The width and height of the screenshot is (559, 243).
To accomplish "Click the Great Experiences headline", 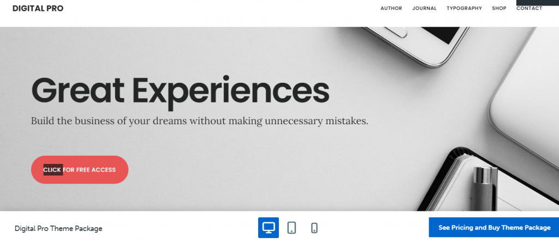I will (180, 92).
